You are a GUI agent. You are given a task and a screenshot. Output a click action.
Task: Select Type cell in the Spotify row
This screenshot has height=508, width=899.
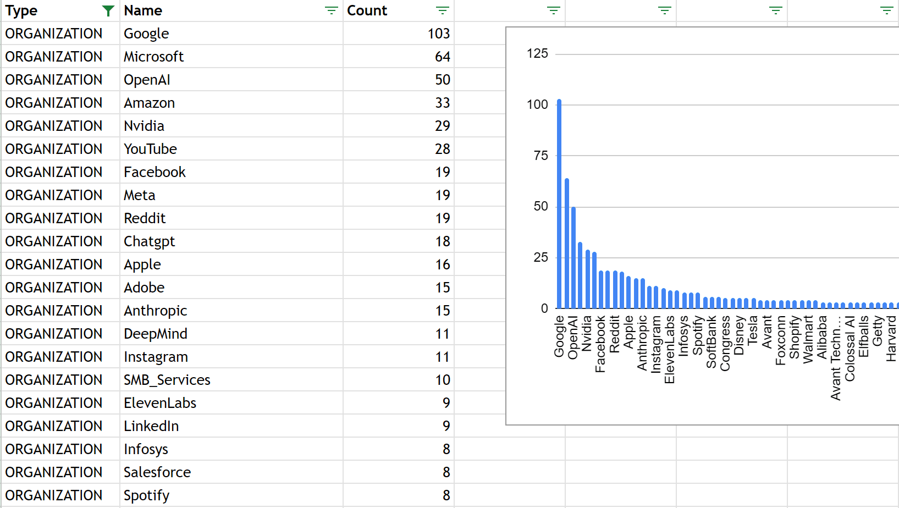click(x=60, y=495)
